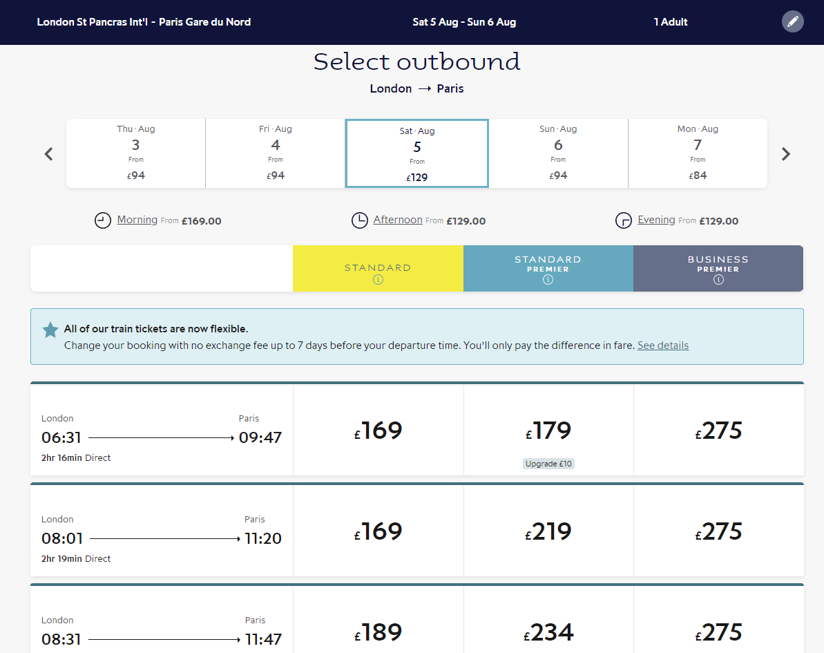Show Business Premier info icon
Screen dimensions: 824x653
click(x=718, y=280)
